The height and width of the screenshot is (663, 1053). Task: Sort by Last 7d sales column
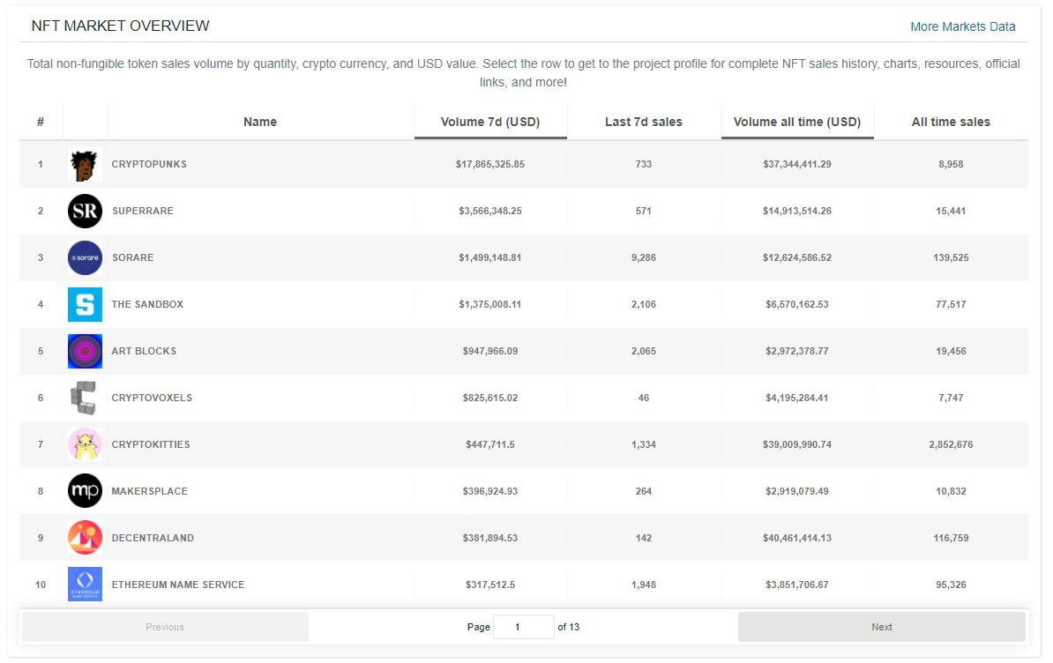(x=643, y=122)
